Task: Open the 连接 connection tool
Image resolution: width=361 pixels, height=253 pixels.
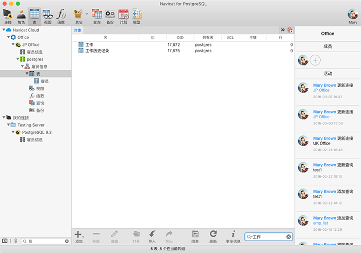Action: tap(8, 16)
